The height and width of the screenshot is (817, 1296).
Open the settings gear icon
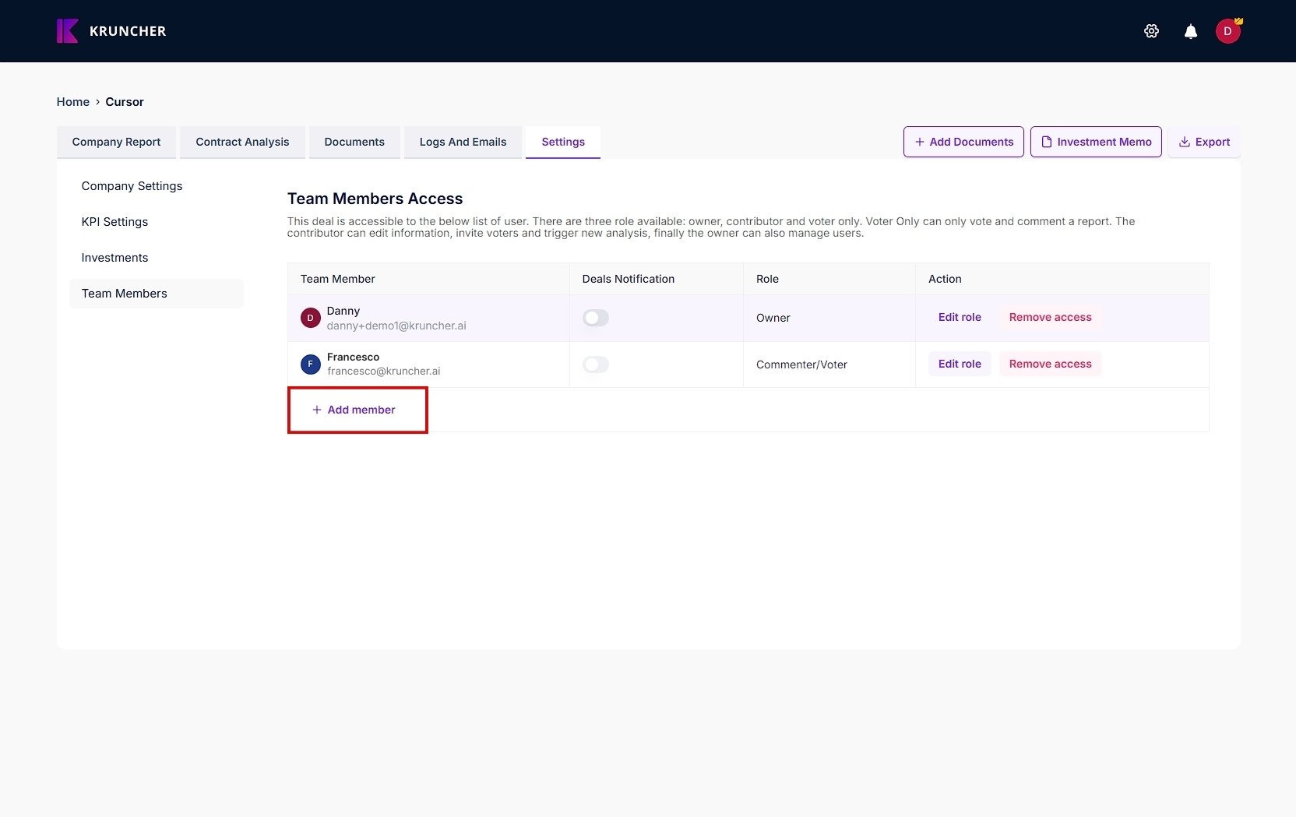[x=1151, y=31]
